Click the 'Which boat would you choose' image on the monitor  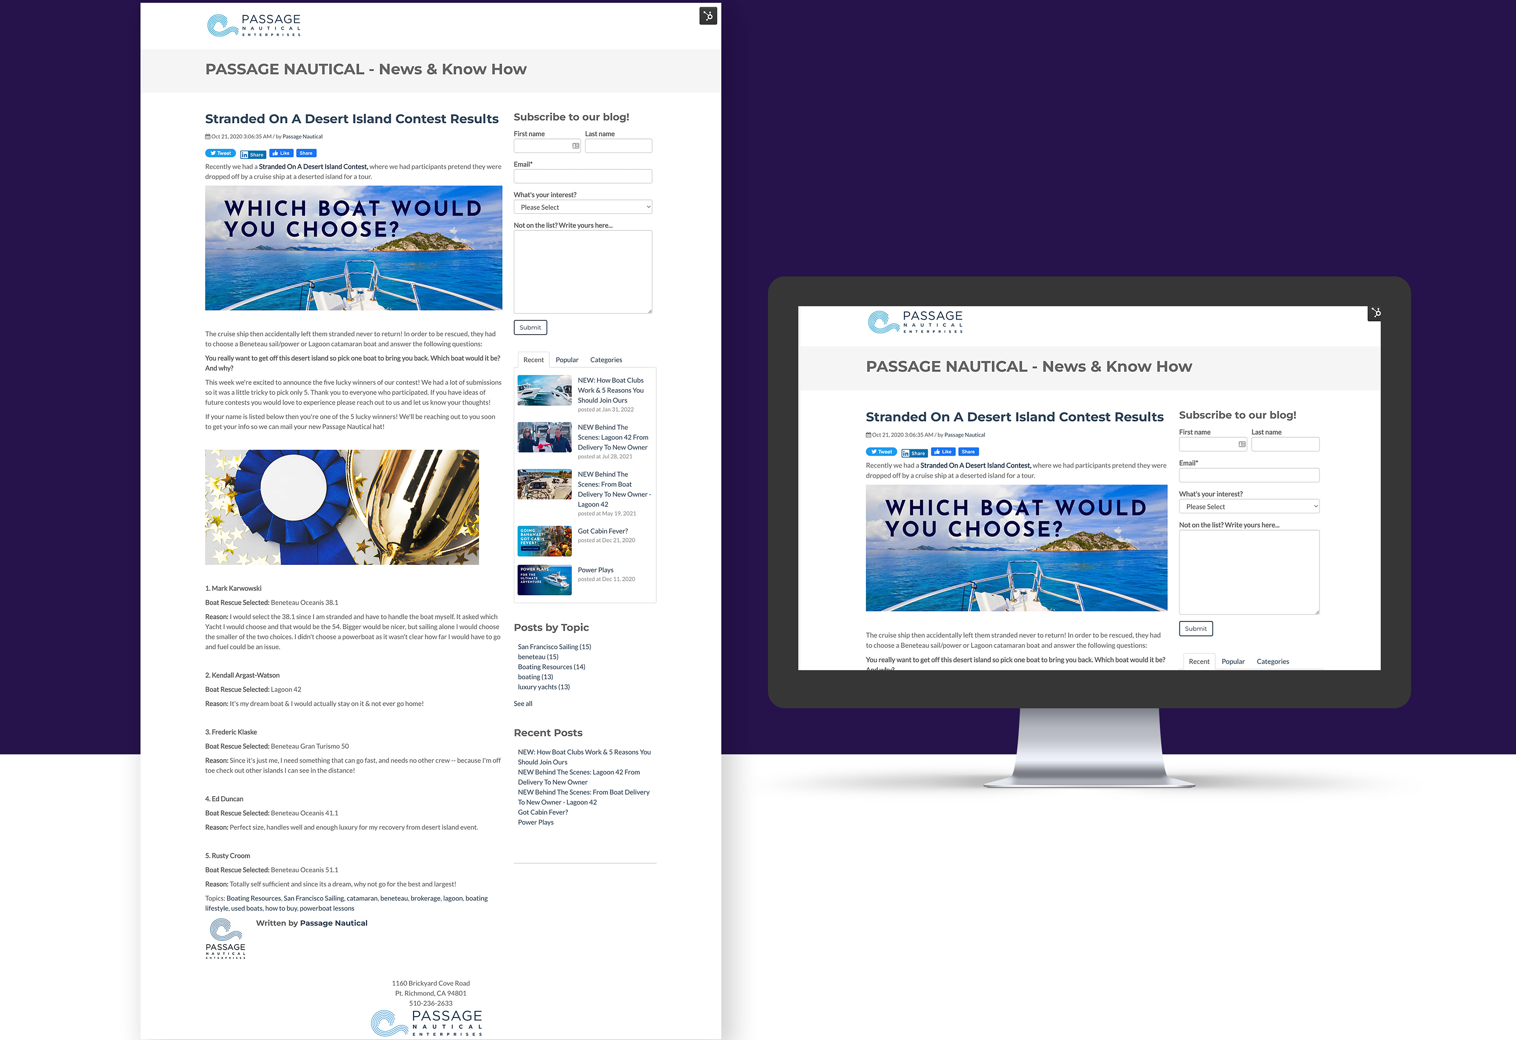(x=1016, y=548)
